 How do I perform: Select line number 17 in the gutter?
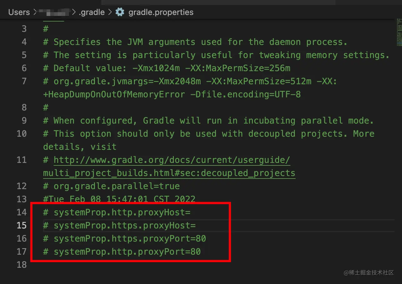[22, 252]
